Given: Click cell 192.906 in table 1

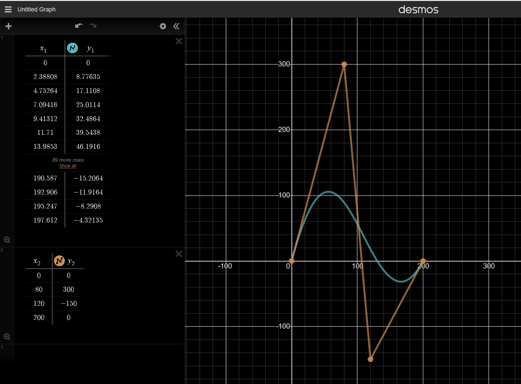Looking at the screenshot, I should [x=45, y=192].
